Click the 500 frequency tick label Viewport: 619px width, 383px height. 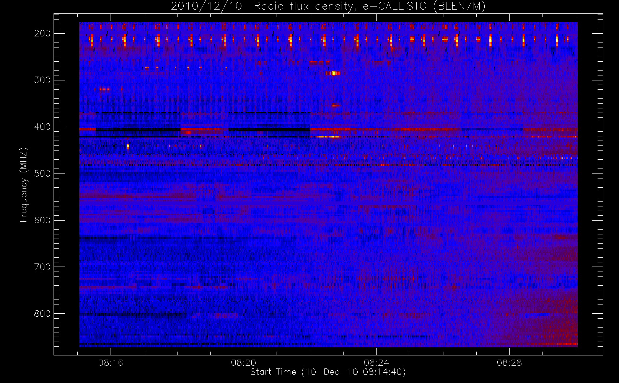tap(42, 173)
